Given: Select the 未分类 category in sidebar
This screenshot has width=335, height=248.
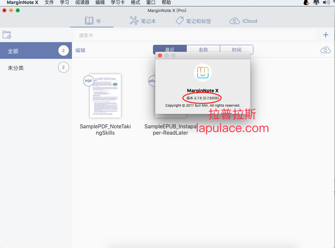Looking at the screenshot, I should pos(36,68).
